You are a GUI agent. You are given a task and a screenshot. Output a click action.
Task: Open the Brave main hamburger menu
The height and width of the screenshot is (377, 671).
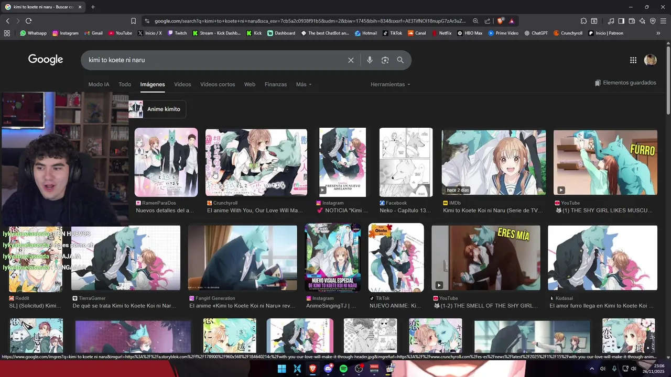[663, 21]
